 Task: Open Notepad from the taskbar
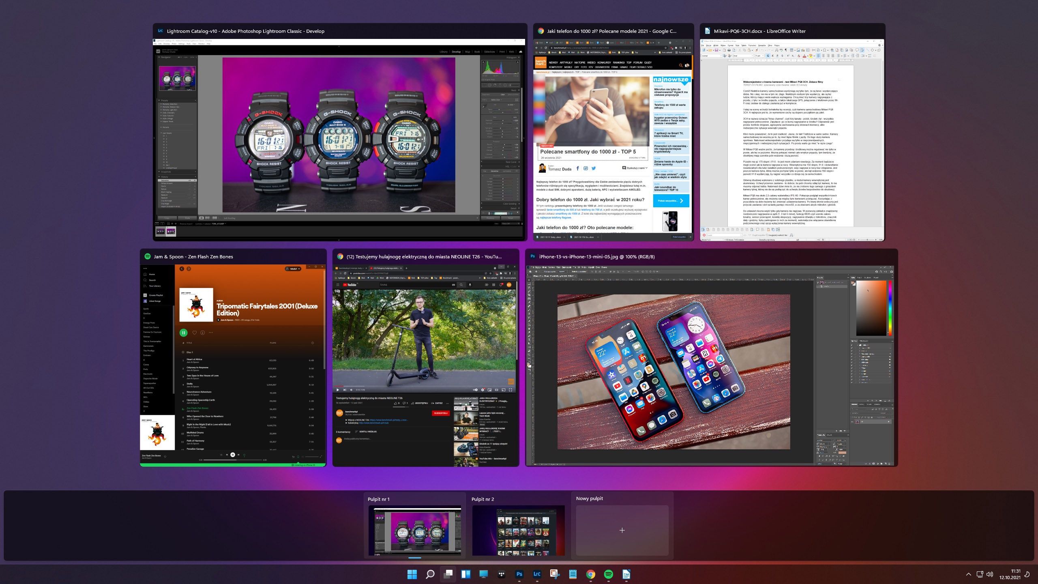pos(573,574)
